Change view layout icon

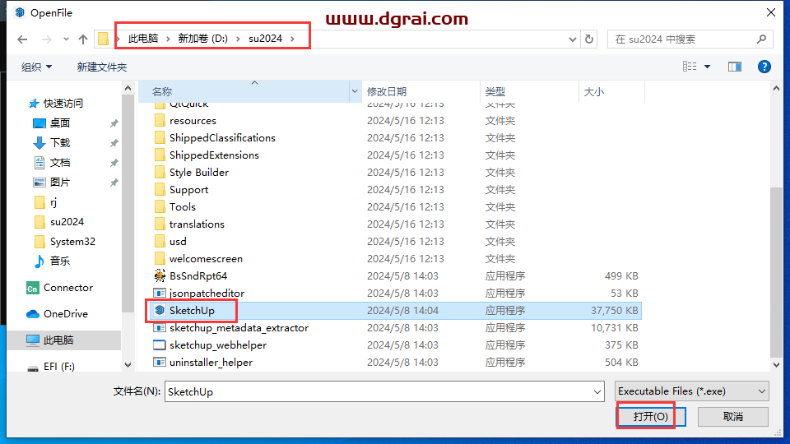(x=690, y=67)
